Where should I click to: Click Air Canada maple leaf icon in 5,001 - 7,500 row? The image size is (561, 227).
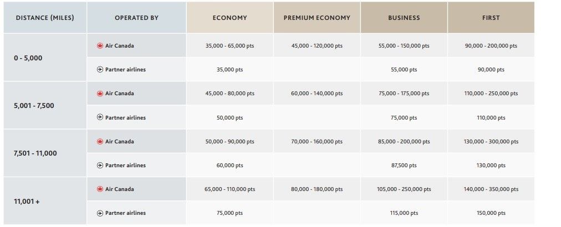click(x=100, y=94)
